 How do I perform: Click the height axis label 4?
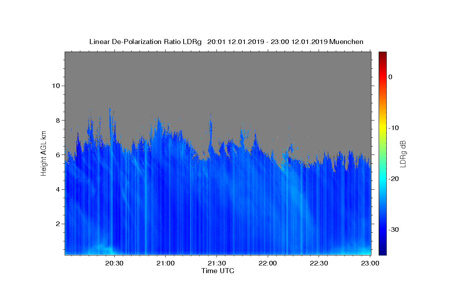tap(57, 189)
